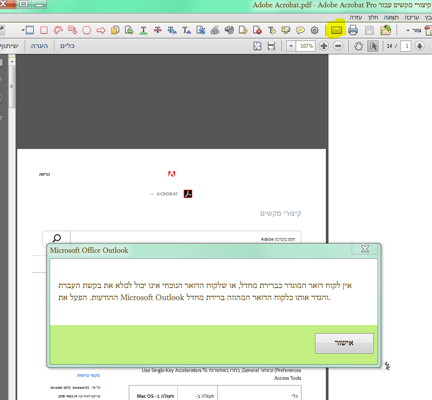Close the Microsoft Office Outlook dialog
The height and width of the screenshot is (400, 432).
tap(365, 249)
